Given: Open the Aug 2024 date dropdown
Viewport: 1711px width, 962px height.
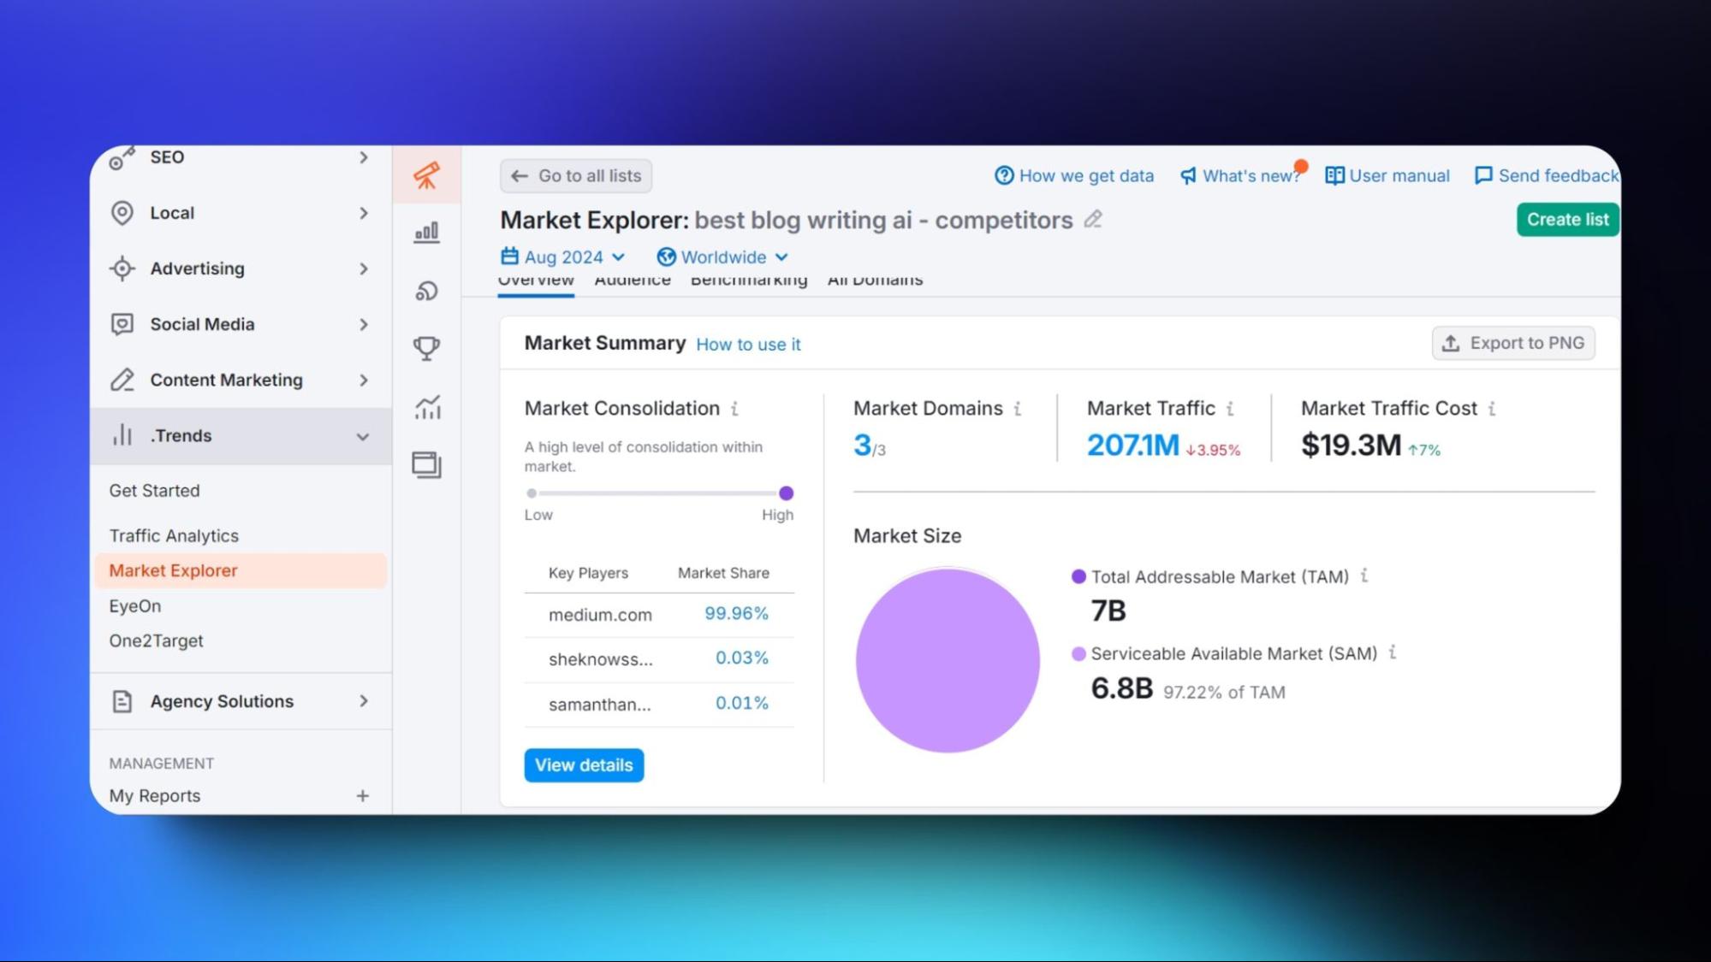Looking at the screenshot, I should 563,257.
